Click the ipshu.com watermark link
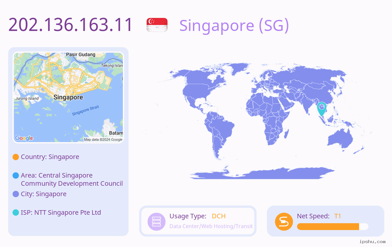This screenshot has width=392, height=247. 372,241
